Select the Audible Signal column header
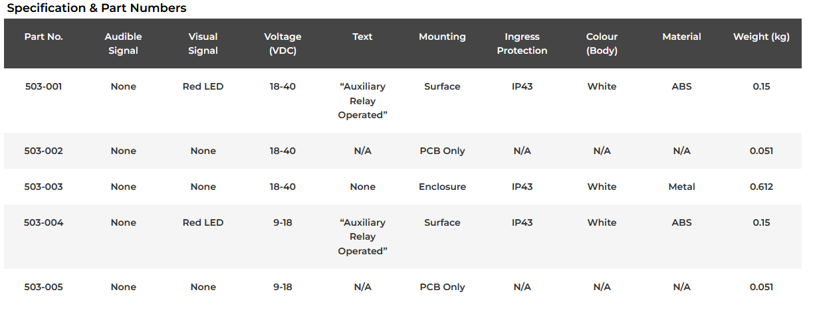 tap(123, 44)
